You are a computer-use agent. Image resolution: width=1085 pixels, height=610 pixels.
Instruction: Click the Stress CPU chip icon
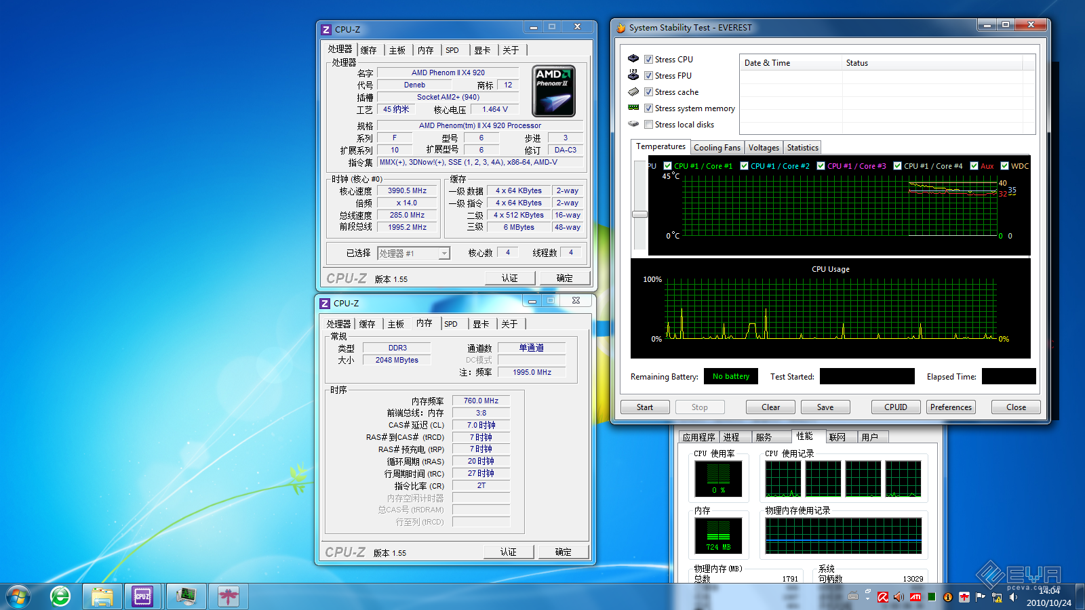coord(633,59)
